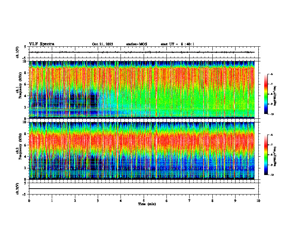Click the "start UT = 8 :40: 1" header text

pos(177,44)
